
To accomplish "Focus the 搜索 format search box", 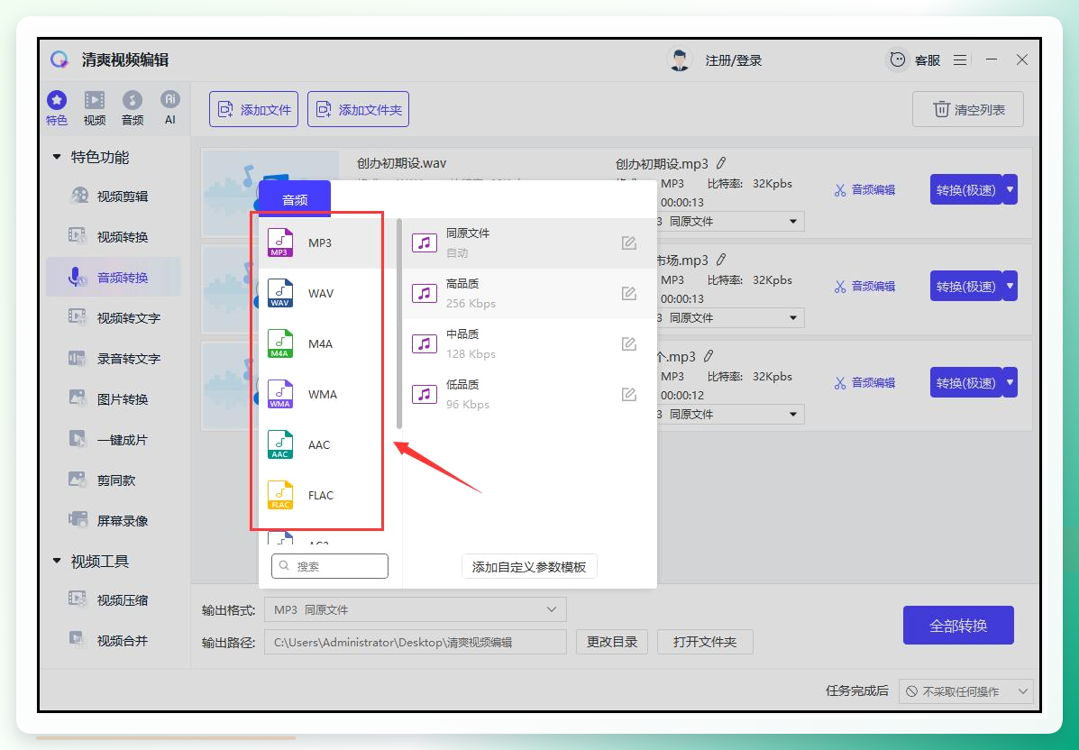I will coord(330,566).
